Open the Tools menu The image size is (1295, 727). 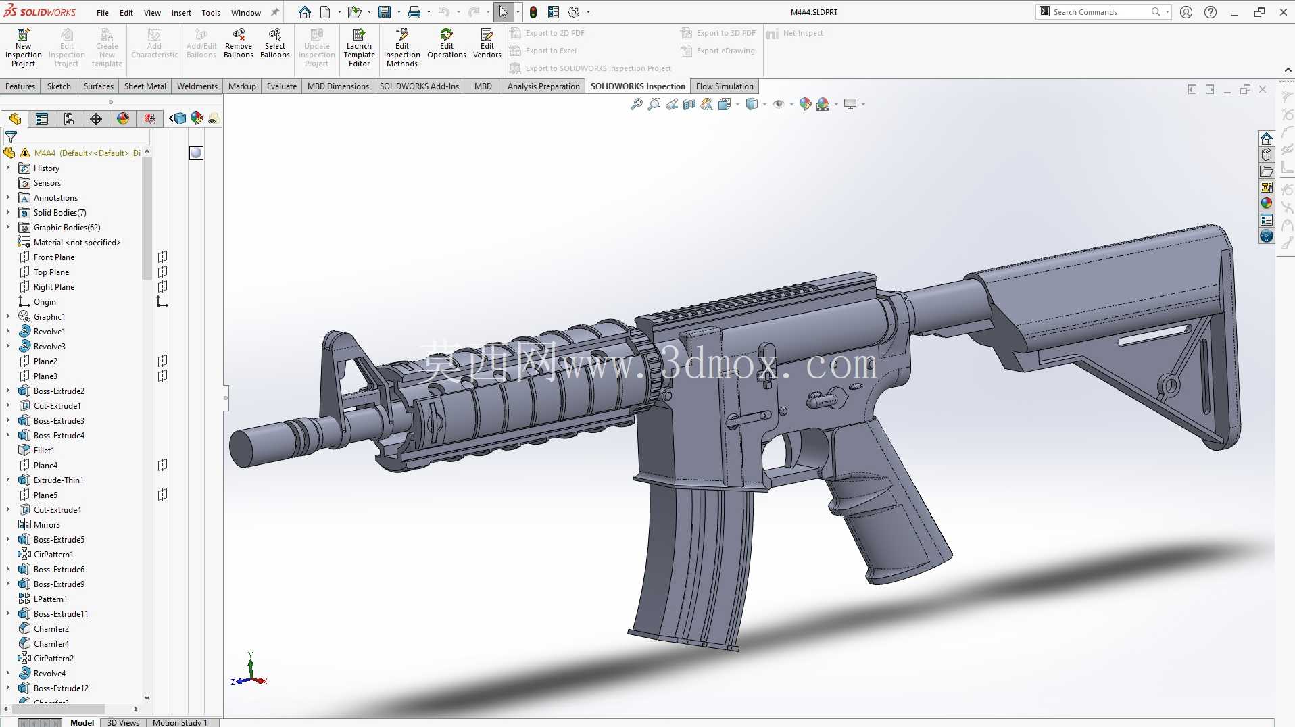click(x=211, y=12)
